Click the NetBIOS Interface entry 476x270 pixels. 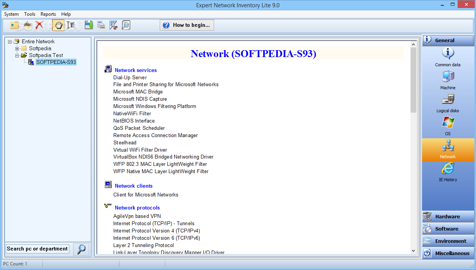click(134, 121)
